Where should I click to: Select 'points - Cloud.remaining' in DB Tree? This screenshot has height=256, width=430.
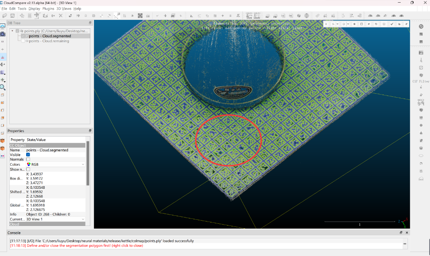tap(49, 41)
